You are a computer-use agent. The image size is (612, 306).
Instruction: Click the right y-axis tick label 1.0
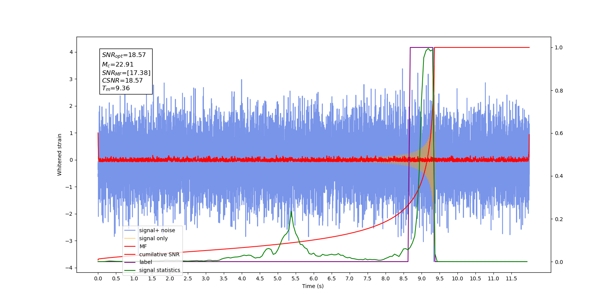pos(559,47)
